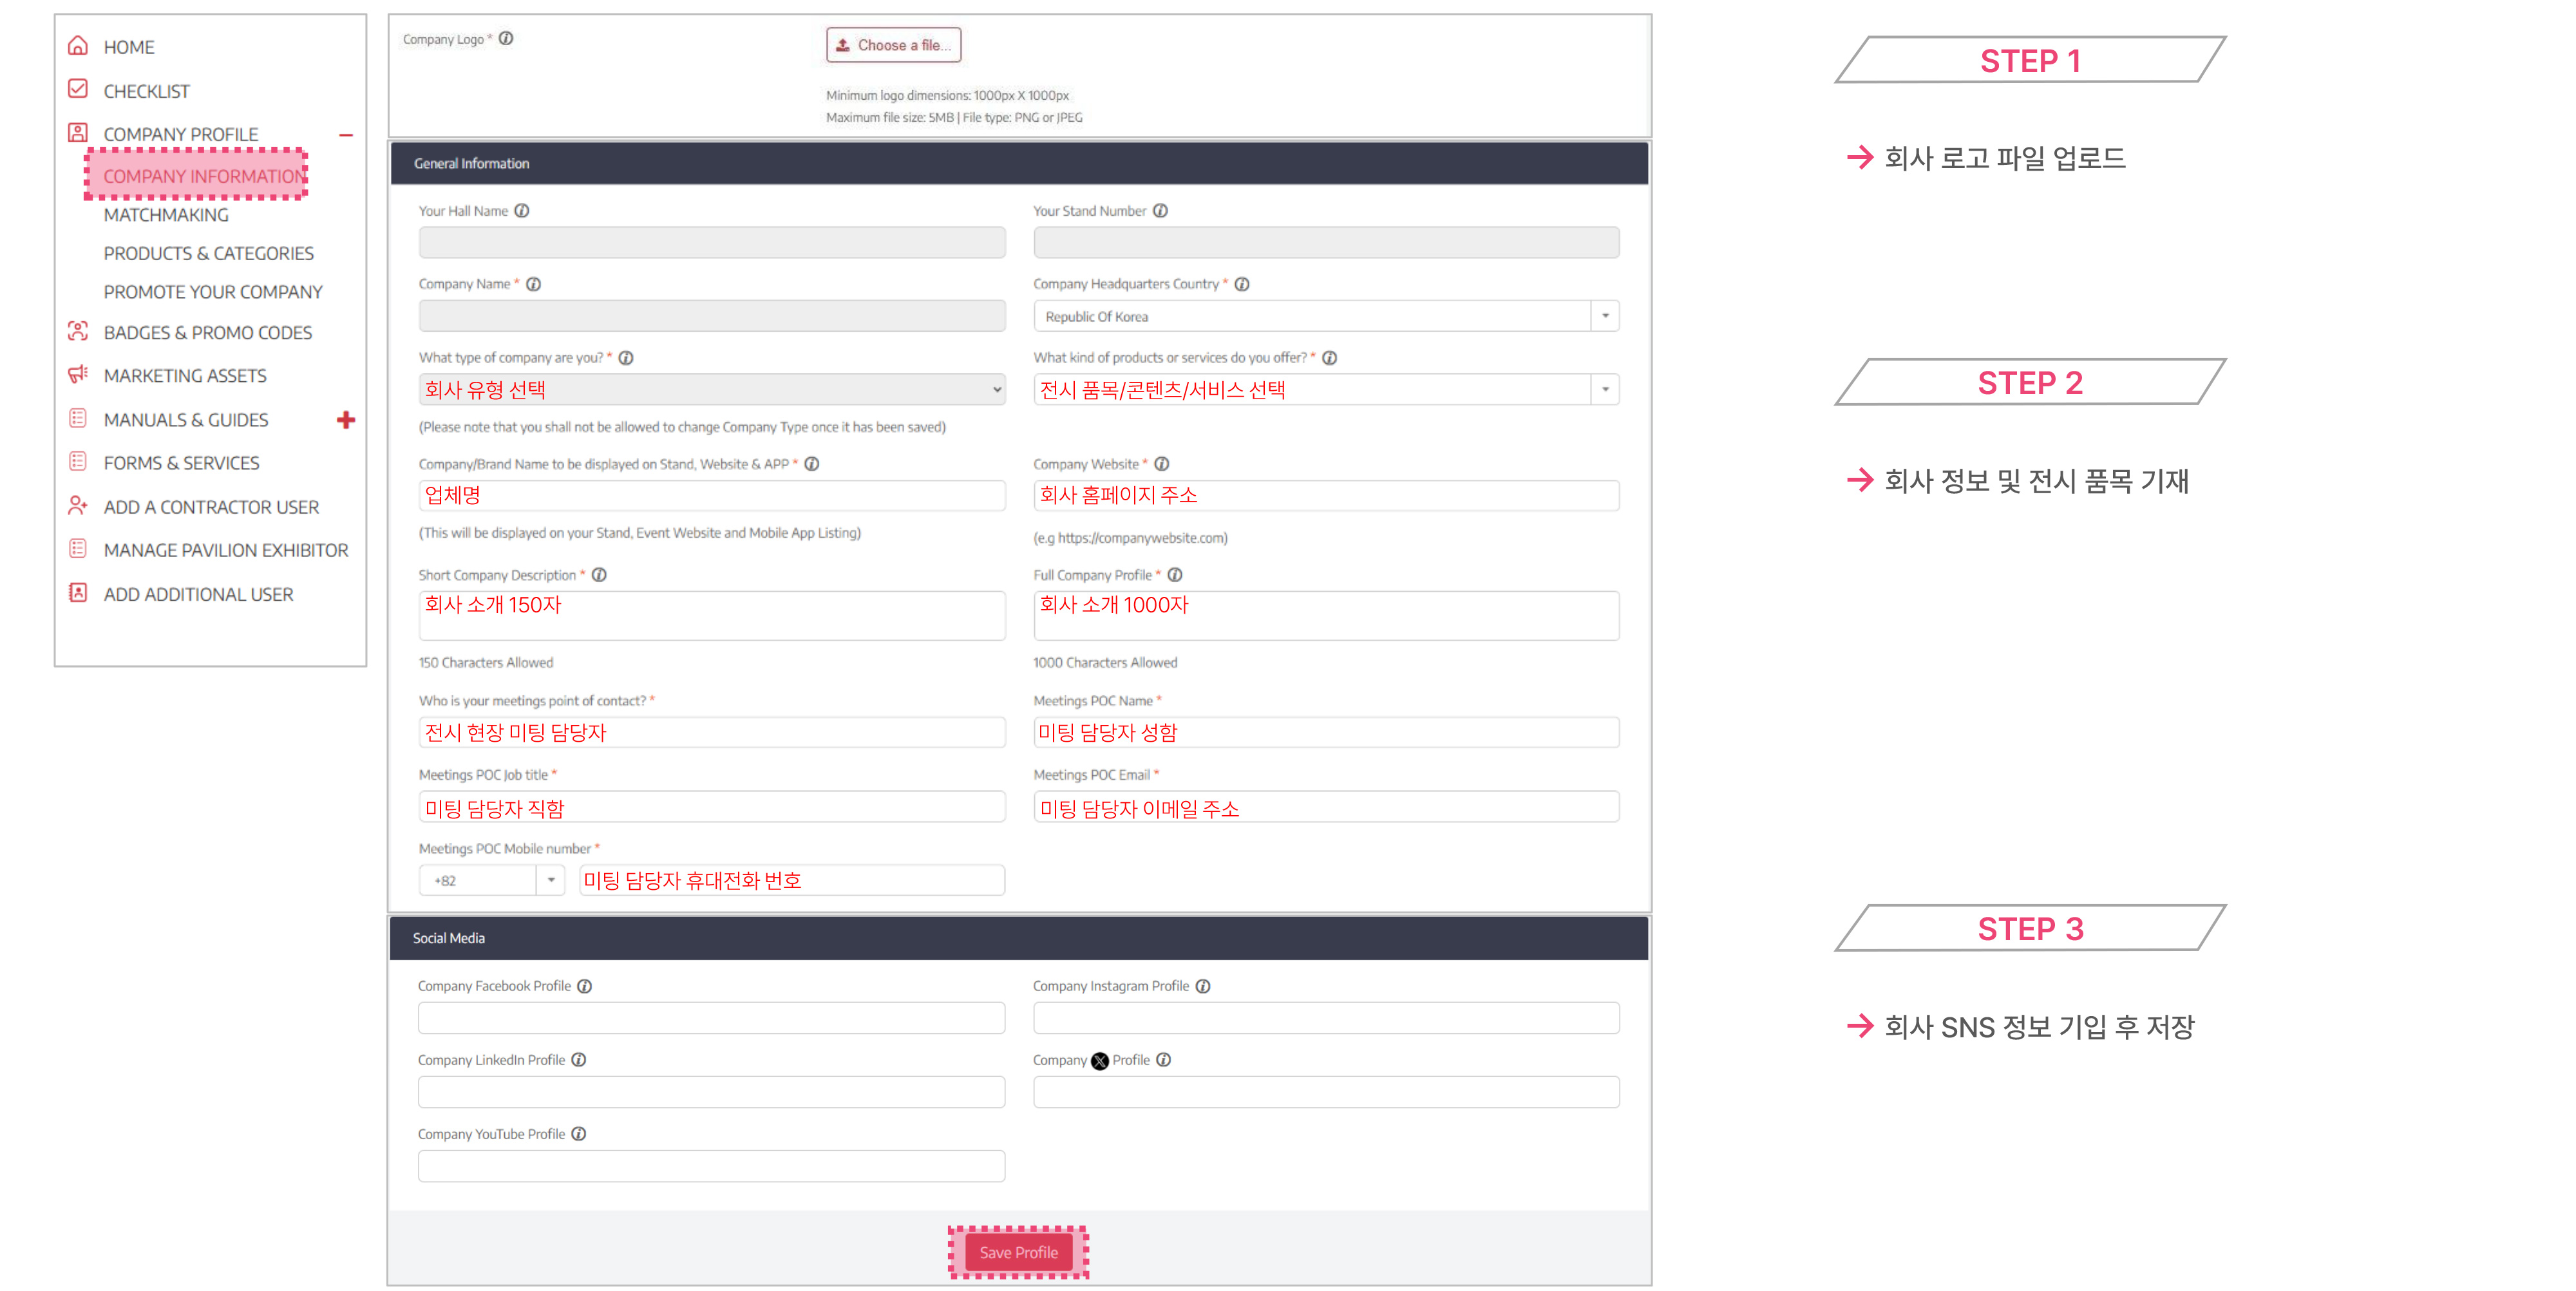Click info icon next to Company Facebook Profile
Viewport: 2576px width, 1291px height.
(585, 986)
